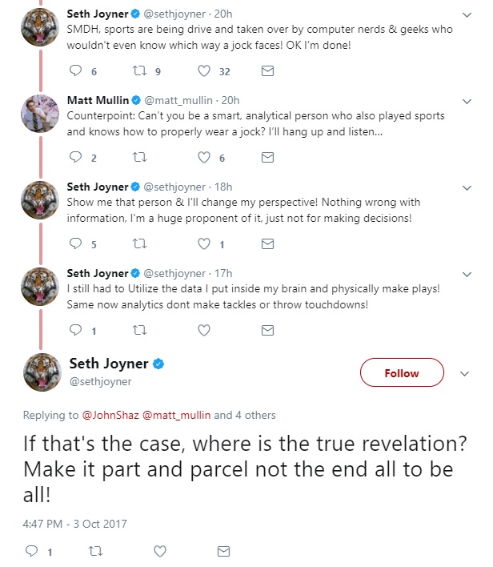Like the tweet with 32 likes
This screenshot has height=567, width=493.
pos(204,71)
